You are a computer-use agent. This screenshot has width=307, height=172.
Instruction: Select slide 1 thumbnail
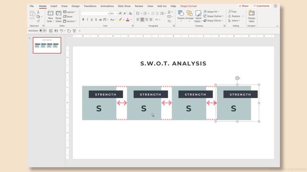tap(47, 45)
